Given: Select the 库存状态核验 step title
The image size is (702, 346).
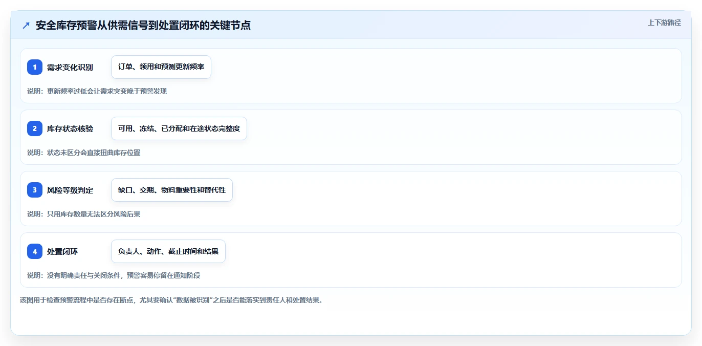Looking at the screenshot, I should [70, 128].
